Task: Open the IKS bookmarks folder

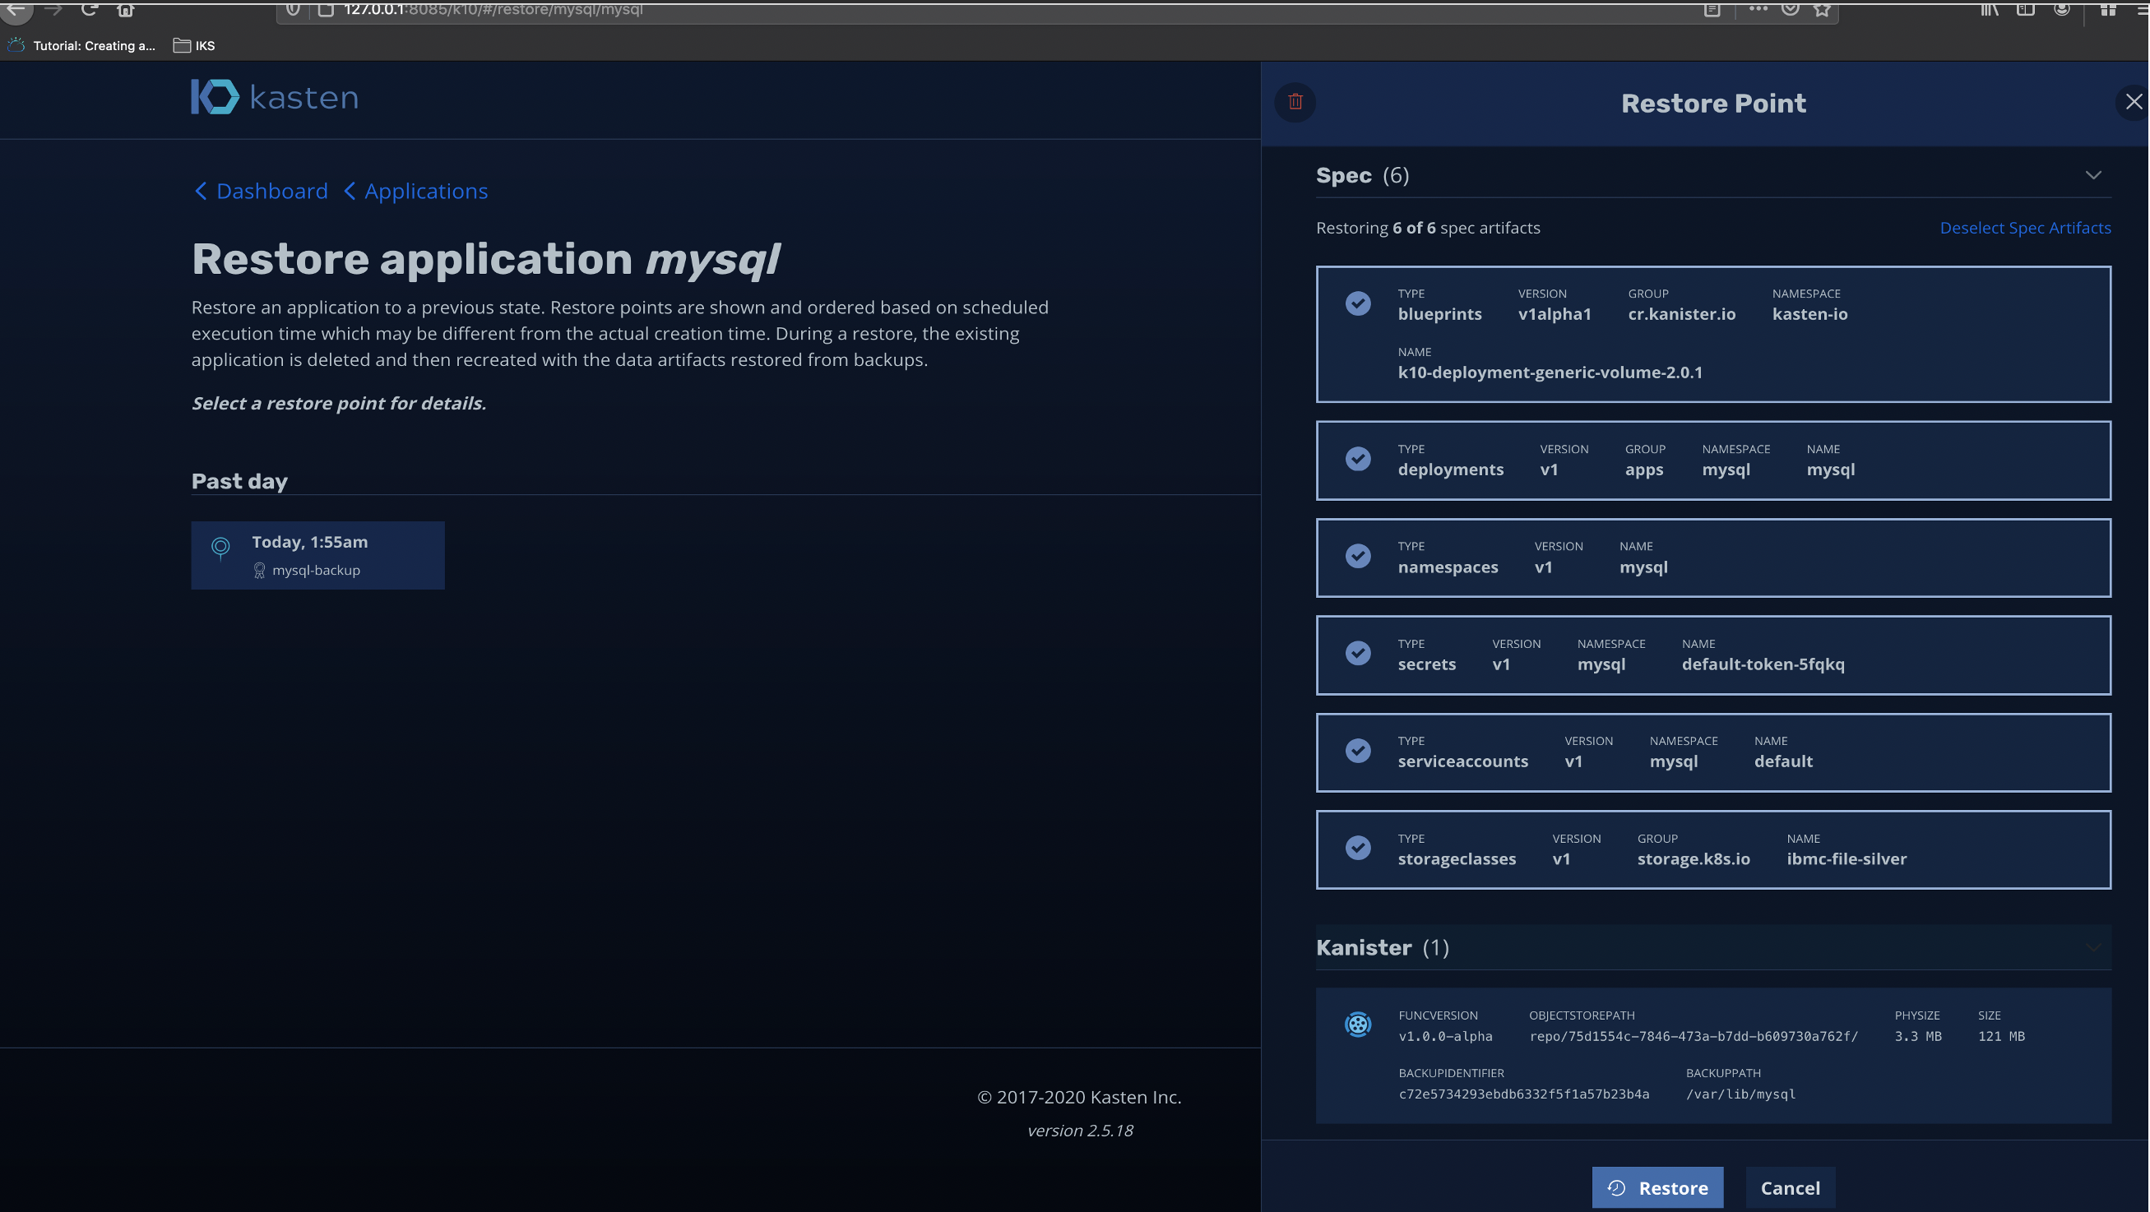Action: (x=193, y=46)
